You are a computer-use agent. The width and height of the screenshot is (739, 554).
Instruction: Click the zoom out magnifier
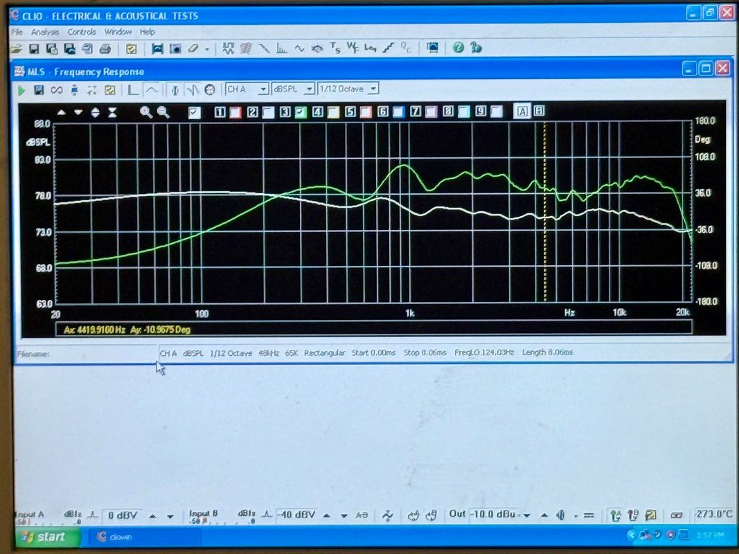tap(163, 112)
